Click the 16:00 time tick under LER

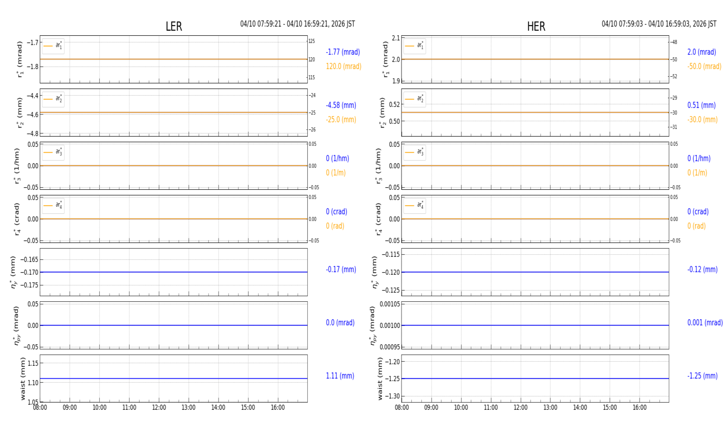tap(278, 408)
